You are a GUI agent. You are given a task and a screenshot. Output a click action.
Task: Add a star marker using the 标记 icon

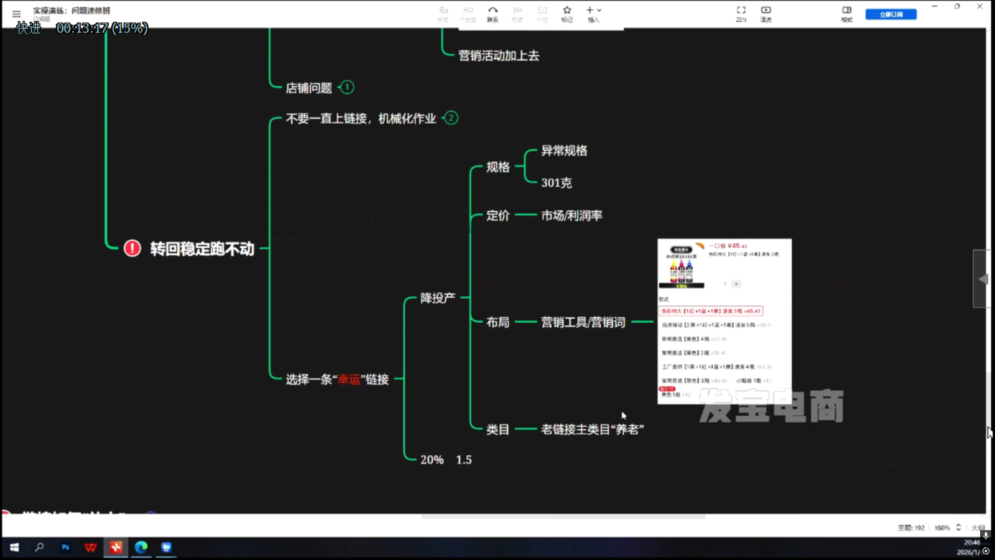click(x=567, y=14)
